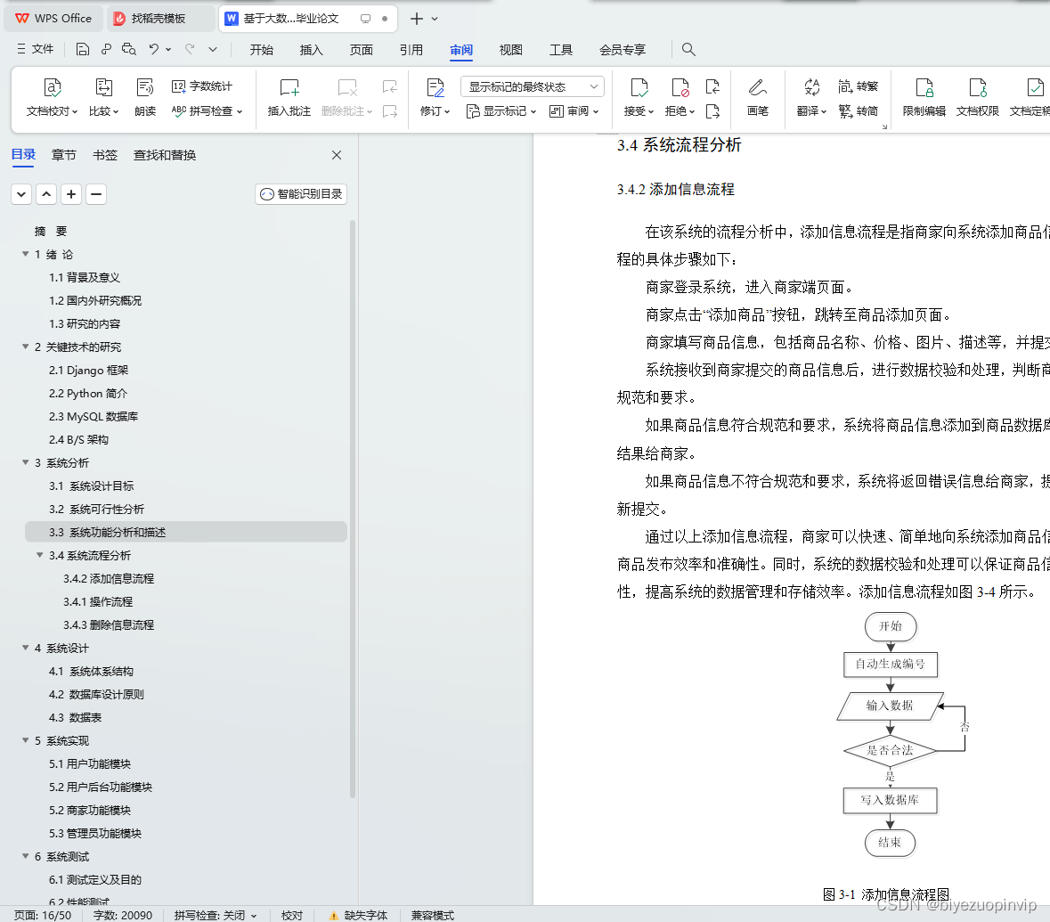Jump to 5.3 管理员功能模块 heading
Image resolution: width=1050 pixels, height=922 pixels.
tap(95, 834)
